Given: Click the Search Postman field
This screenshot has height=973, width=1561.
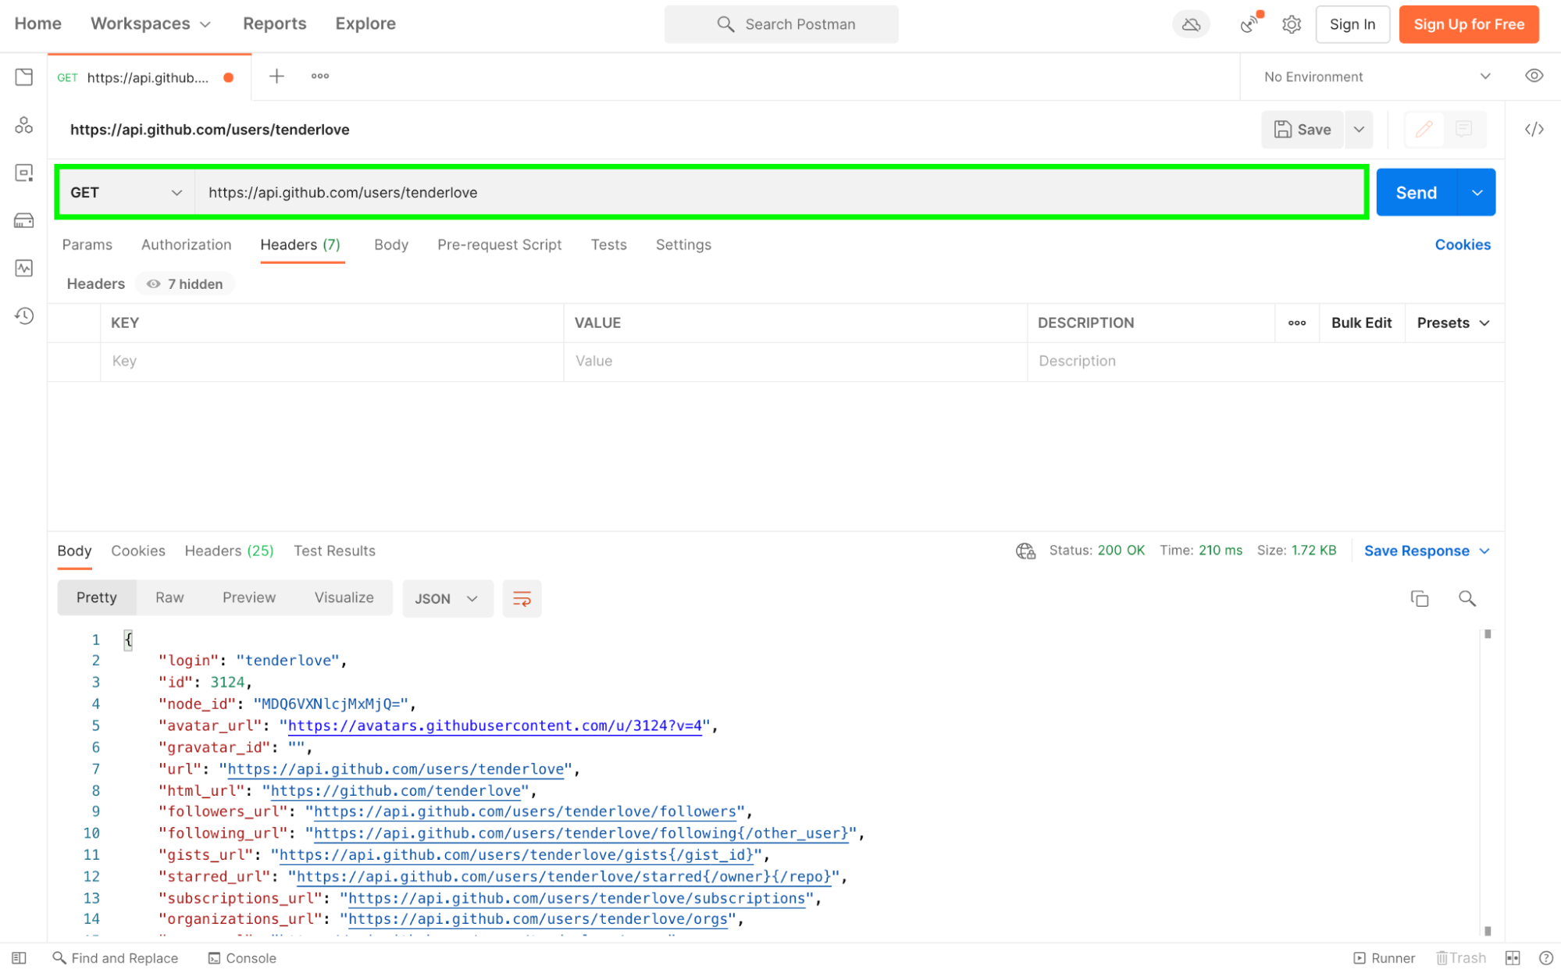Looking at the screenshot, I should [x=781, y=24].
